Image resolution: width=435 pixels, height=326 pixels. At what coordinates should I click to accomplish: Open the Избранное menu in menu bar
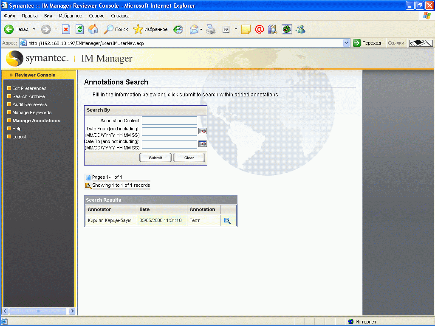coord(71,16)
